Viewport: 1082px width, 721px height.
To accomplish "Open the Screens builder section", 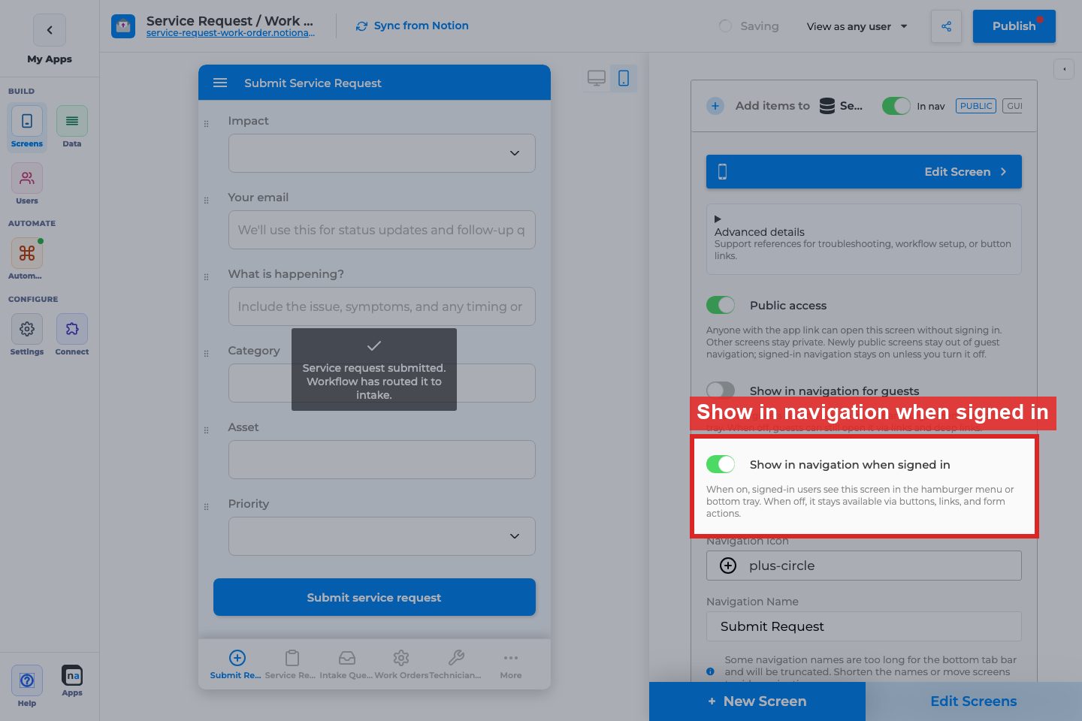I will coord(27,127).
